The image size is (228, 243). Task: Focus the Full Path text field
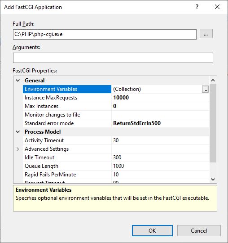(105, 34)
